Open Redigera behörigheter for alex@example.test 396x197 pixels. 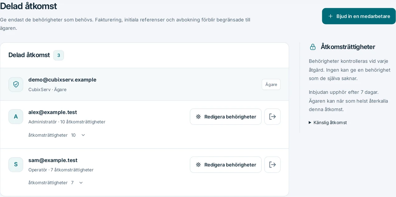click(x=226, y=117)
